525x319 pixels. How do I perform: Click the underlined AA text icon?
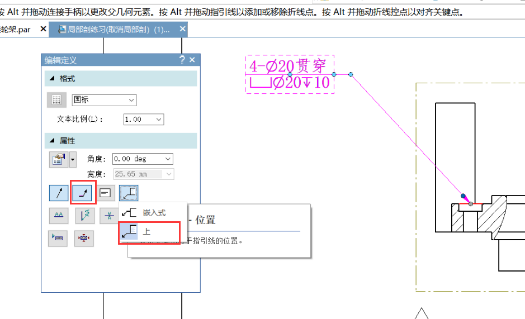(x=59, y=216)
